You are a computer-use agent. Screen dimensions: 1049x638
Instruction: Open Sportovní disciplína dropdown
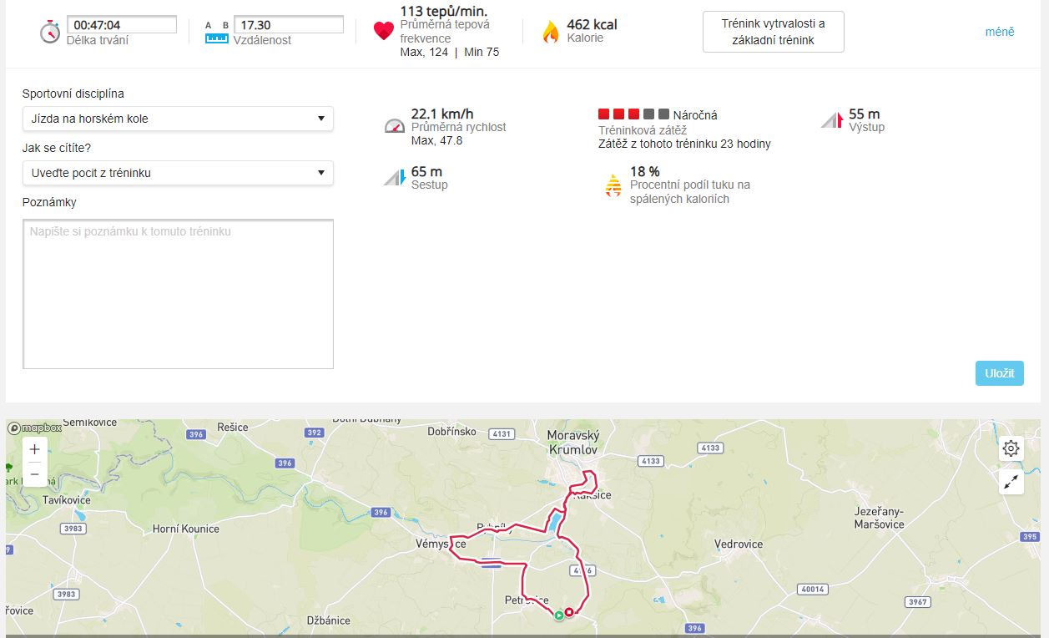coord(178,119)
